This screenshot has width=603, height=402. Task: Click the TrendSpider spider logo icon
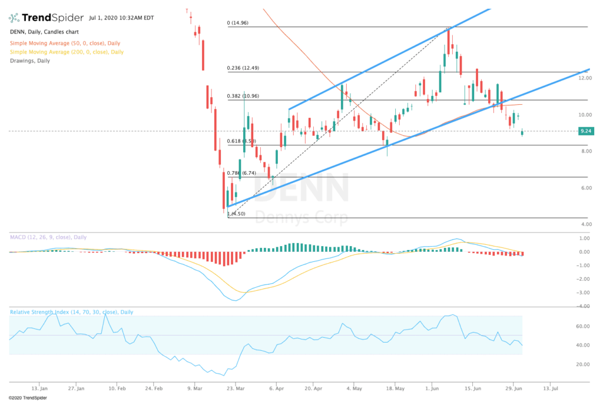click(14, 18)
